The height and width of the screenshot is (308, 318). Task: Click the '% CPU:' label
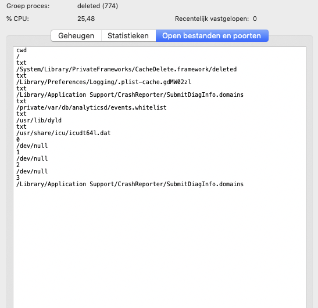pyautogui.click(x=17, y=19)
